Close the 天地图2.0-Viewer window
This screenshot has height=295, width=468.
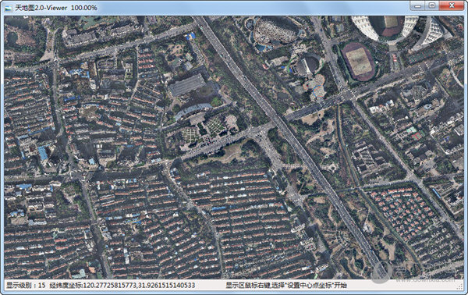click(x=452, y=5)
